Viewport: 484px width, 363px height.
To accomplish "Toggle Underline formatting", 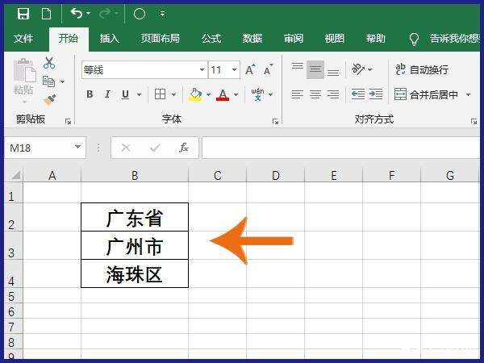I will [x=125, y=94].
